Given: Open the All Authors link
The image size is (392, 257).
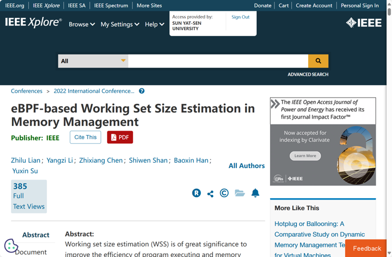Looking at the screenshot, I should [247, 166].
